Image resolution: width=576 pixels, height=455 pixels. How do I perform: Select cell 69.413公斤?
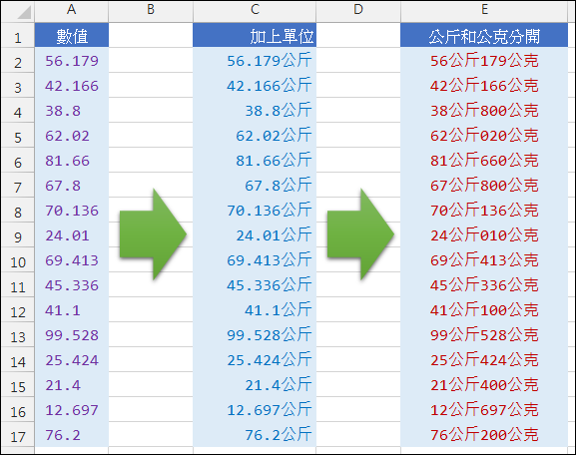click(255, 260)
